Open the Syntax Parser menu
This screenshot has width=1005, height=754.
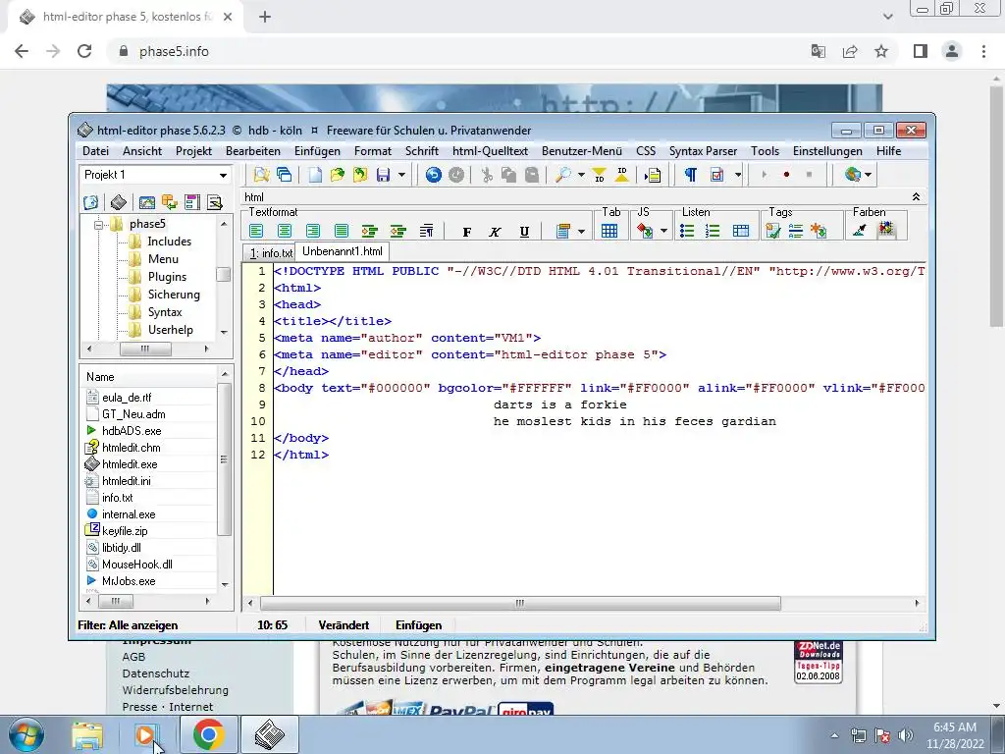point(703,150)
